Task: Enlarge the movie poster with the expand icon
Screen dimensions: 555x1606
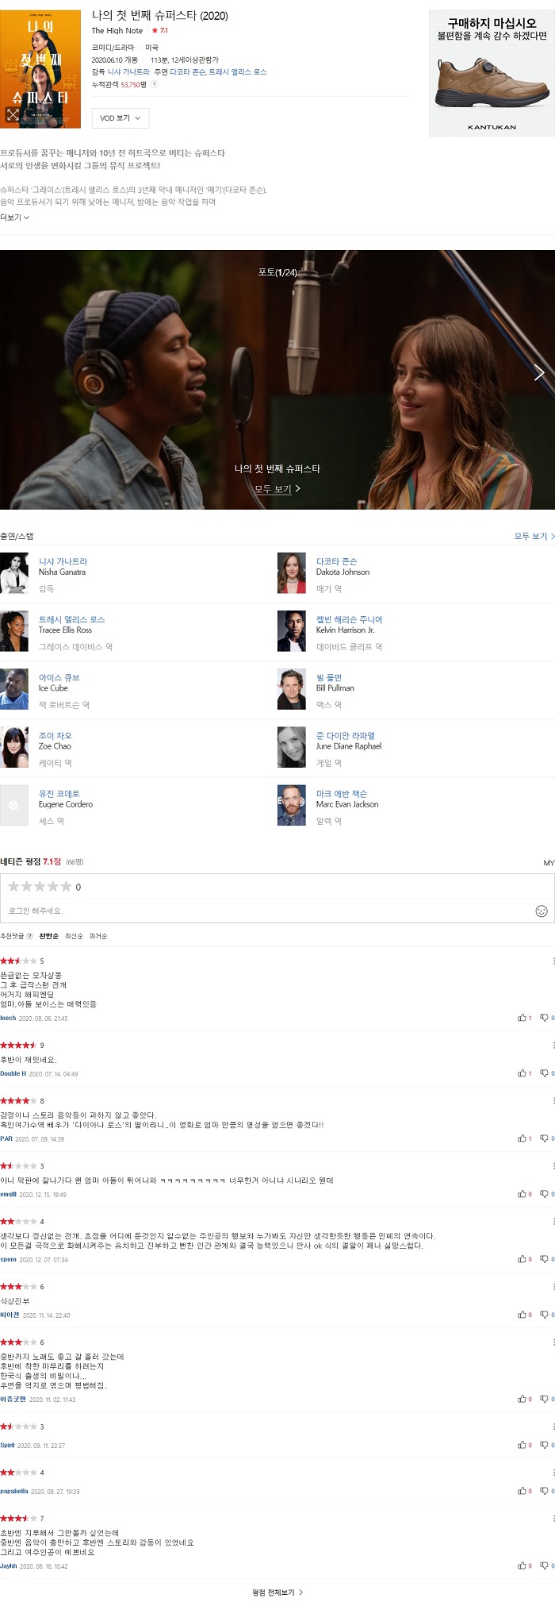Action: (x=12, y=115)
